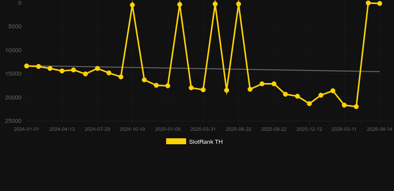Click the x-axis label 2026-03-11

point(344,129)
